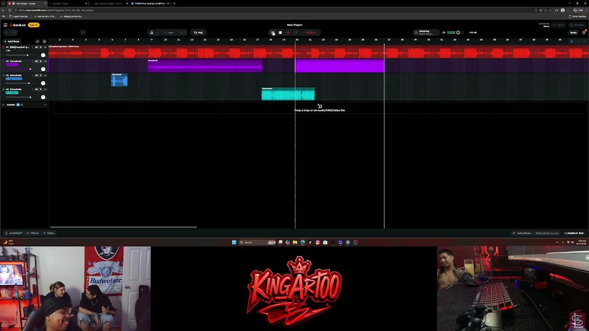
Task: Click the BandLab logo
Action: [18, 25]
